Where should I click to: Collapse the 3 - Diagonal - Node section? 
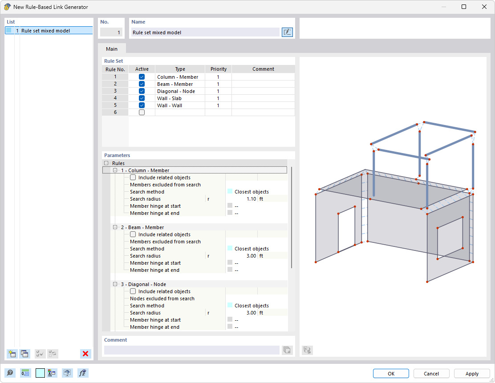tap(115, 284)
